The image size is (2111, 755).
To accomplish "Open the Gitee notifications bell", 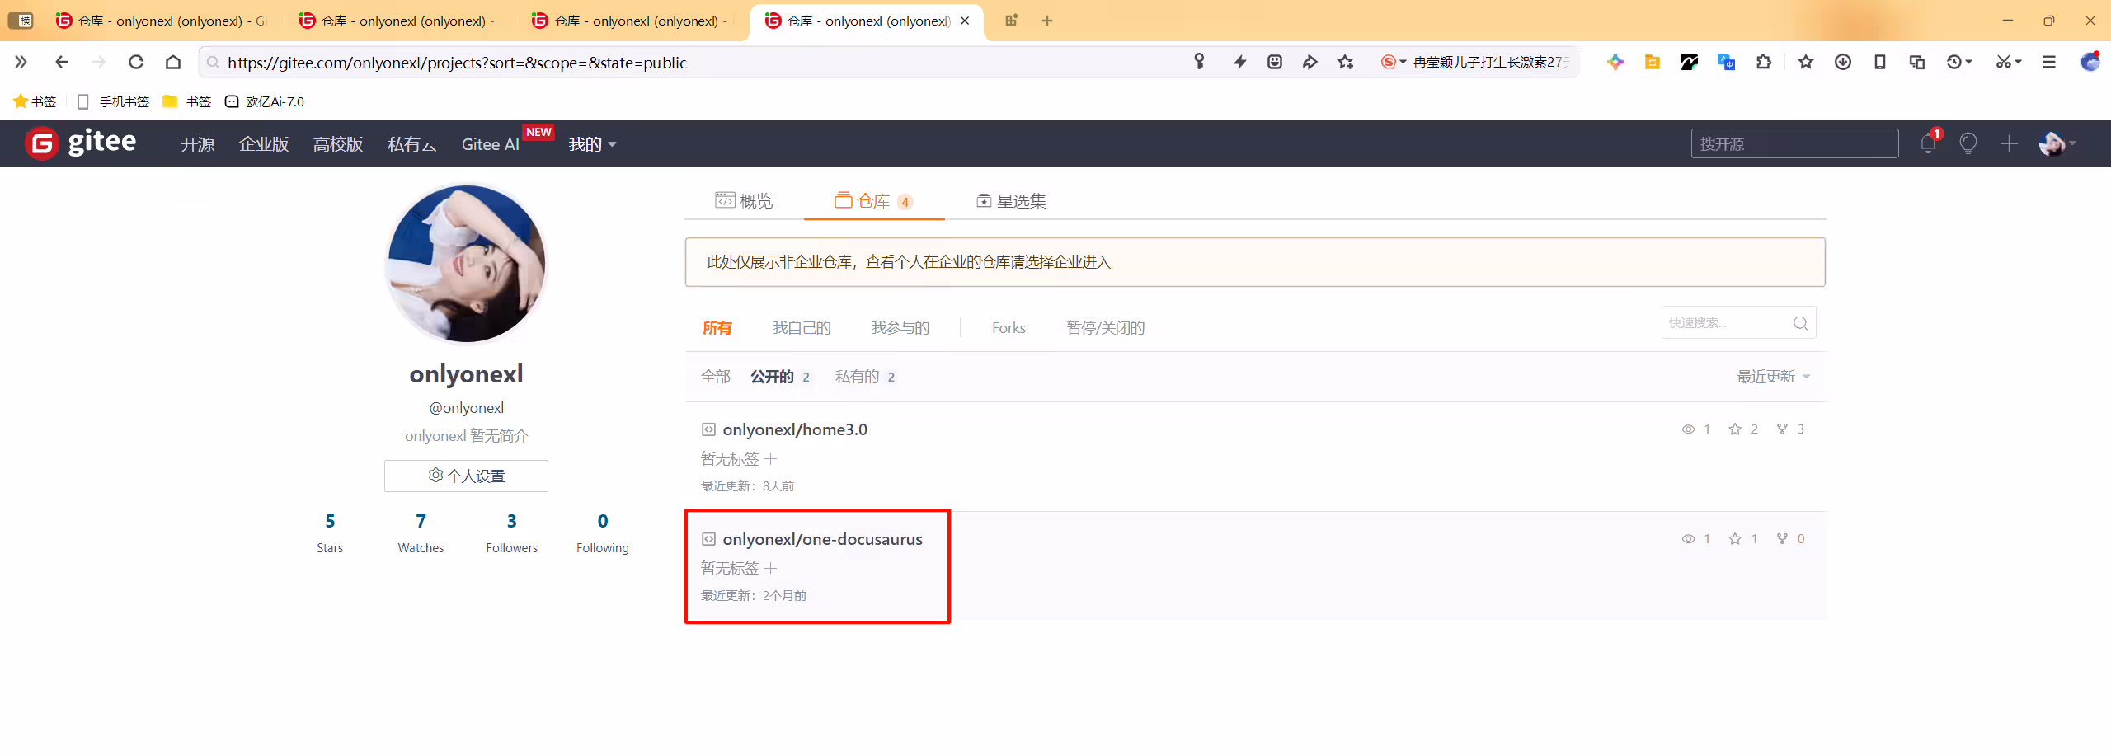I will coord(1928,143).
